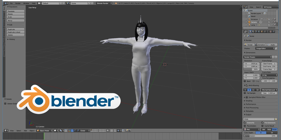281x140 pixels.
Task: Open the Render menu in top bar
Action: tap(18, 3)
